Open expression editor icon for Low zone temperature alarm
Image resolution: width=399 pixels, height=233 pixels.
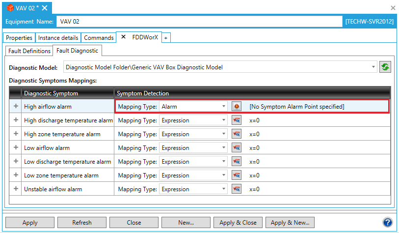tap(237, 175)
